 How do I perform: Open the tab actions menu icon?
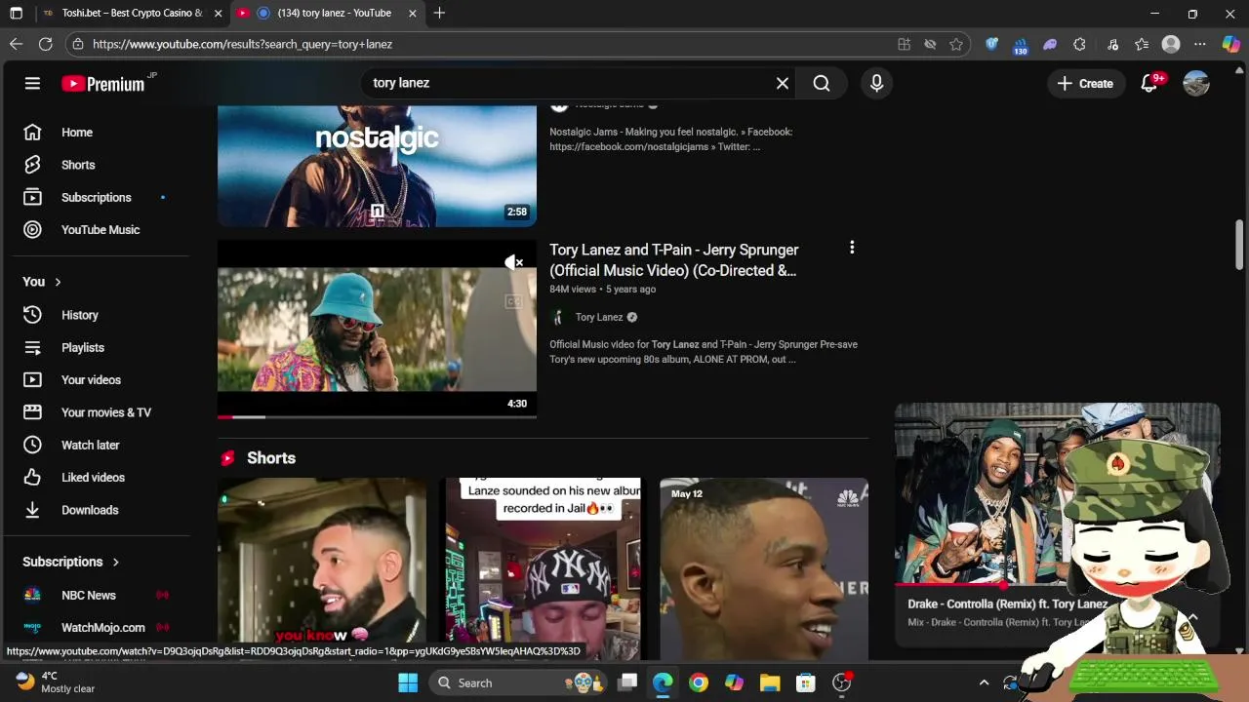click(16, 14)
